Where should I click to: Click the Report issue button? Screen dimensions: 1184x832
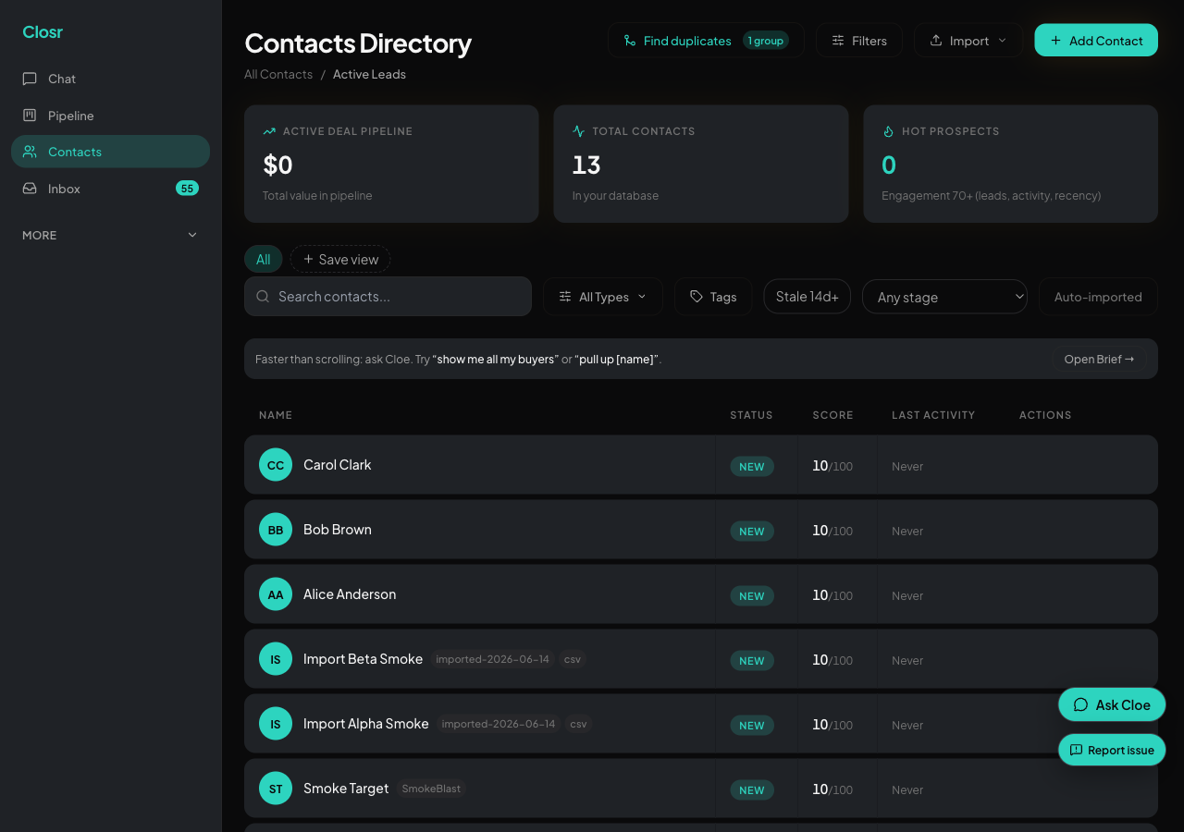coord(1112,750)
